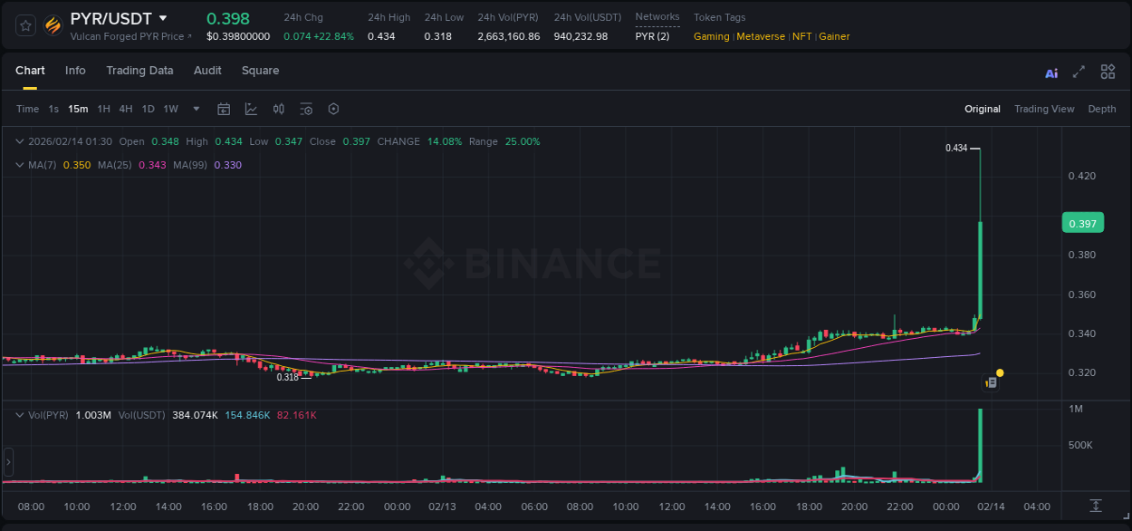The width and height of the screenshot is (1132, 531).
Task: Expand the chart to fullscreen
Action: (1078, 72)
